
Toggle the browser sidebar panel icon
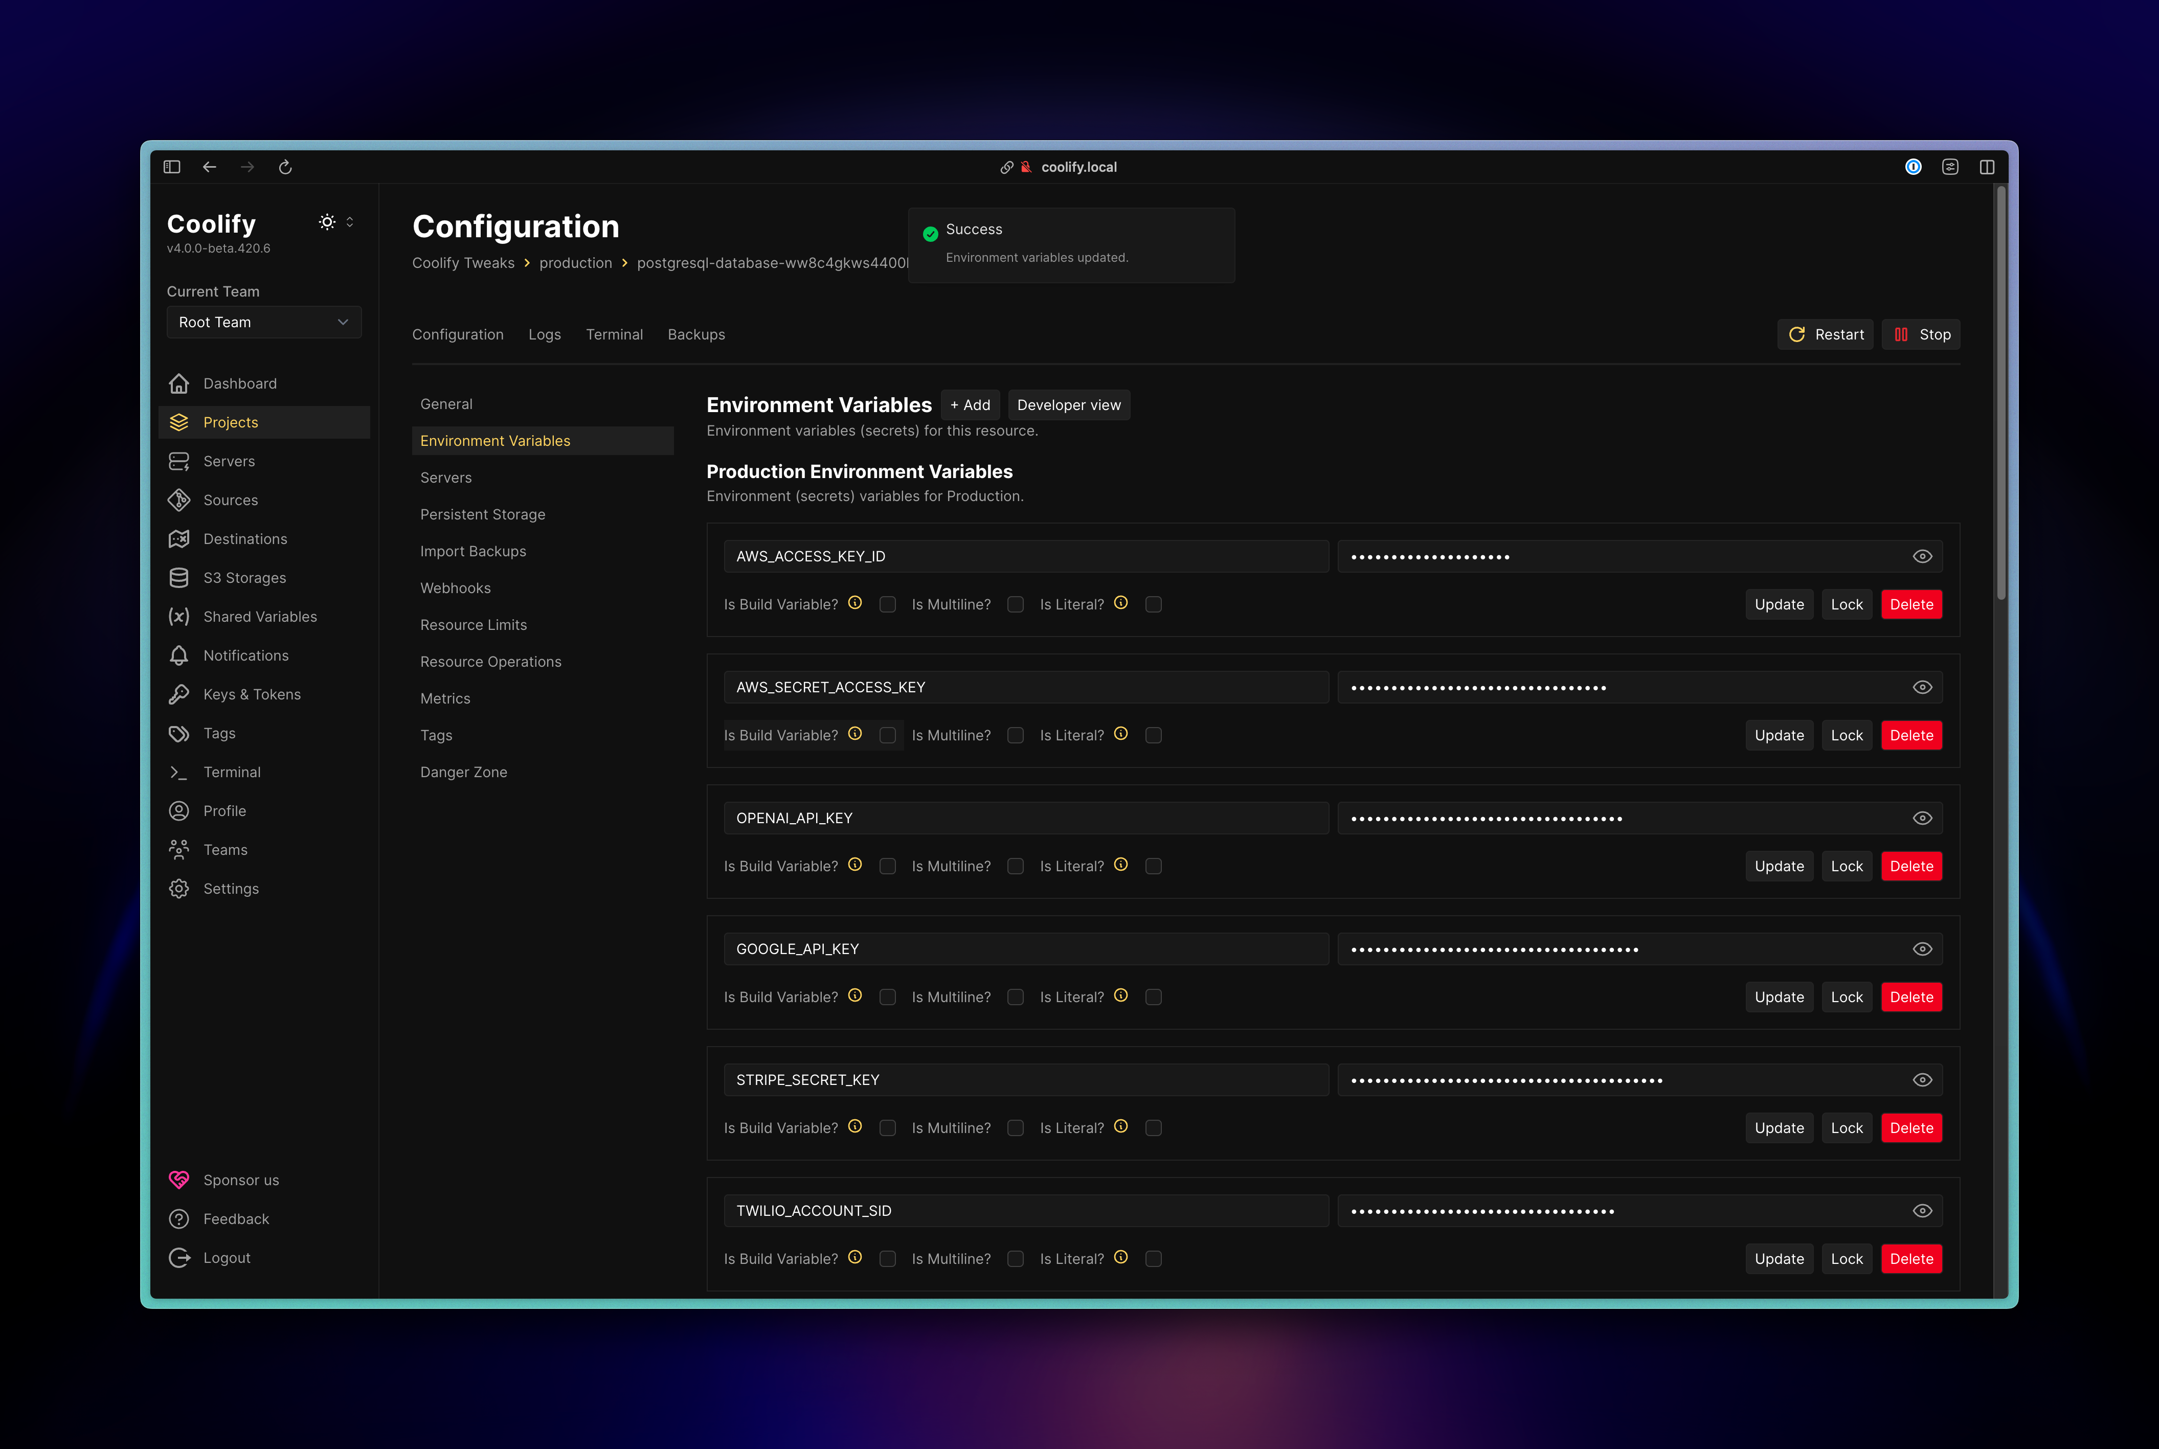(172, 167)
